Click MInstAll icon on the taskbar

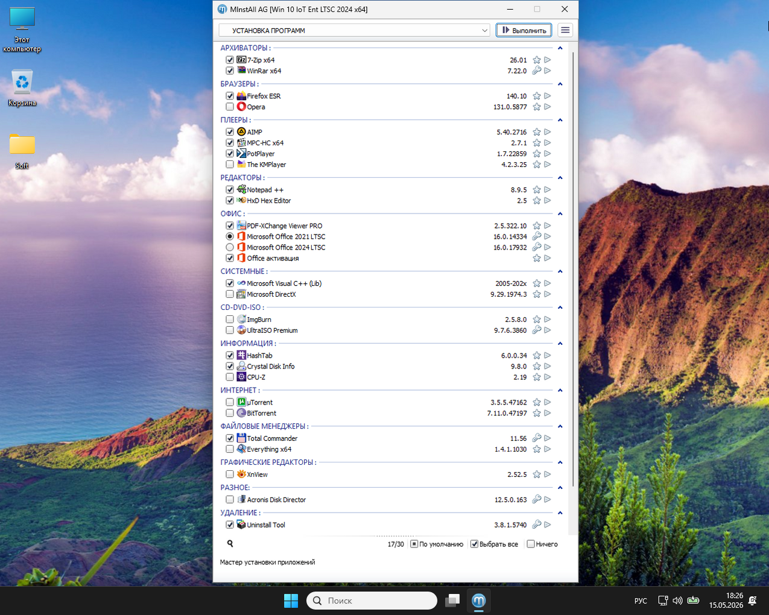coord(479,601)
